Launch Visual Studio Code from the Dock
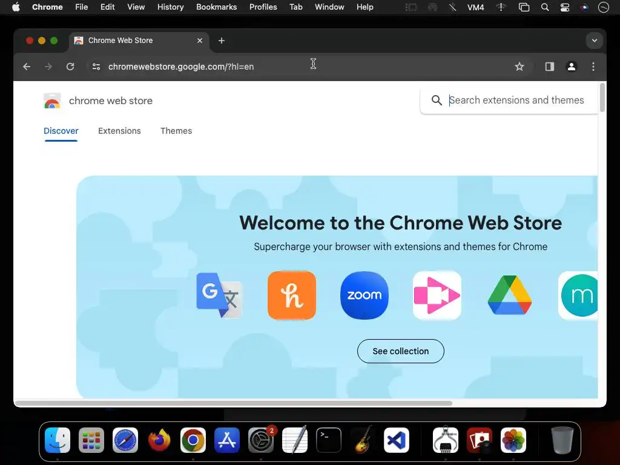 (x=397, y=440)
